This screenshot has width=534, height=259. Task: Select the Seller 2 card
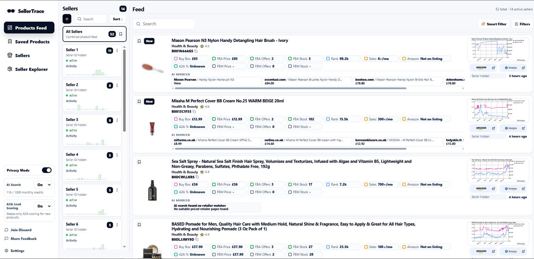tap(92, 96)
